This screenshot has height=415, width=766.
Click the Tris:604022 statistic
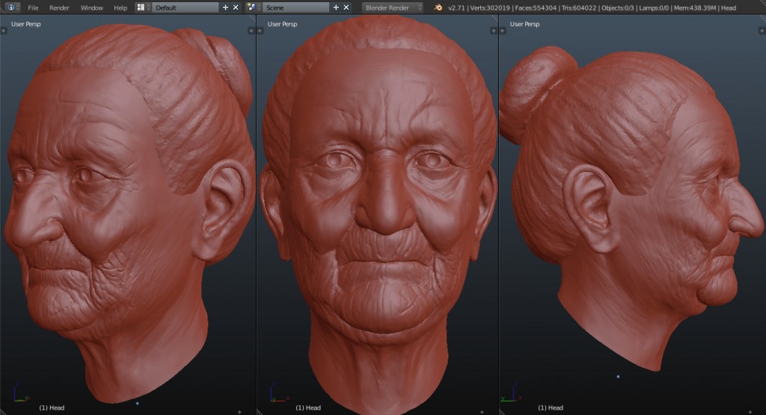578,7
